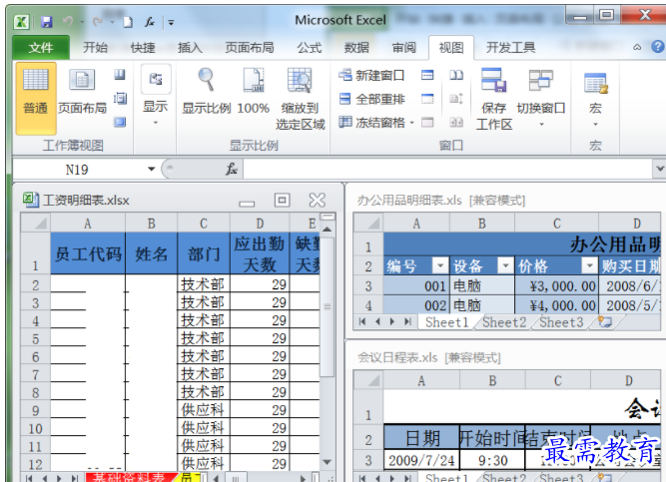Click the page break preview icon
This screenshot has height=482, width=666.
[120, 75]
